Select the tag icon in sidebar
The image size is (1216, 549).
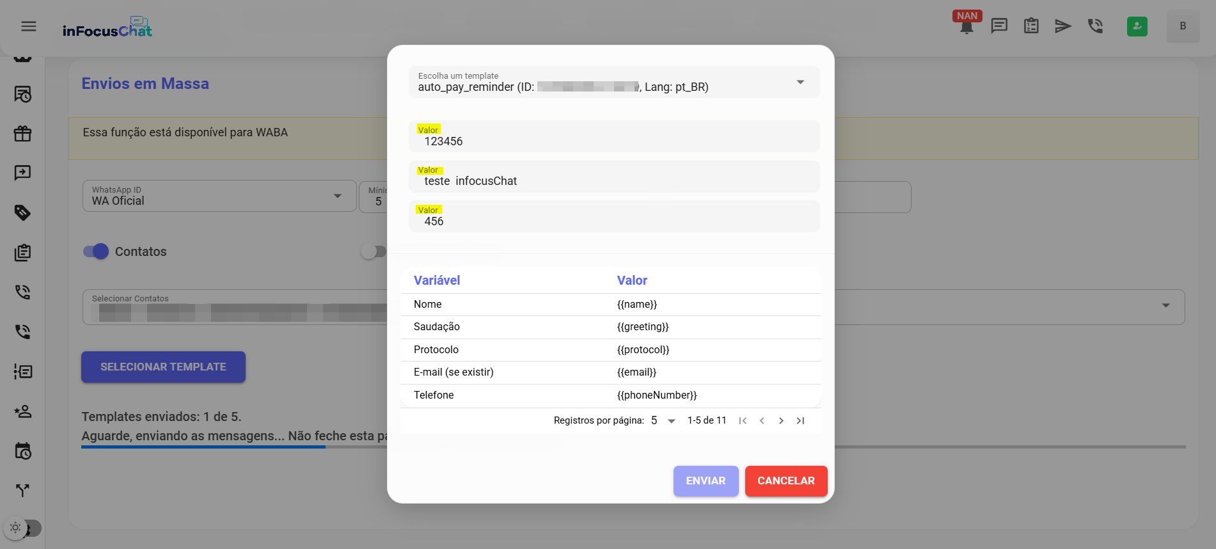tap(23, 212)
